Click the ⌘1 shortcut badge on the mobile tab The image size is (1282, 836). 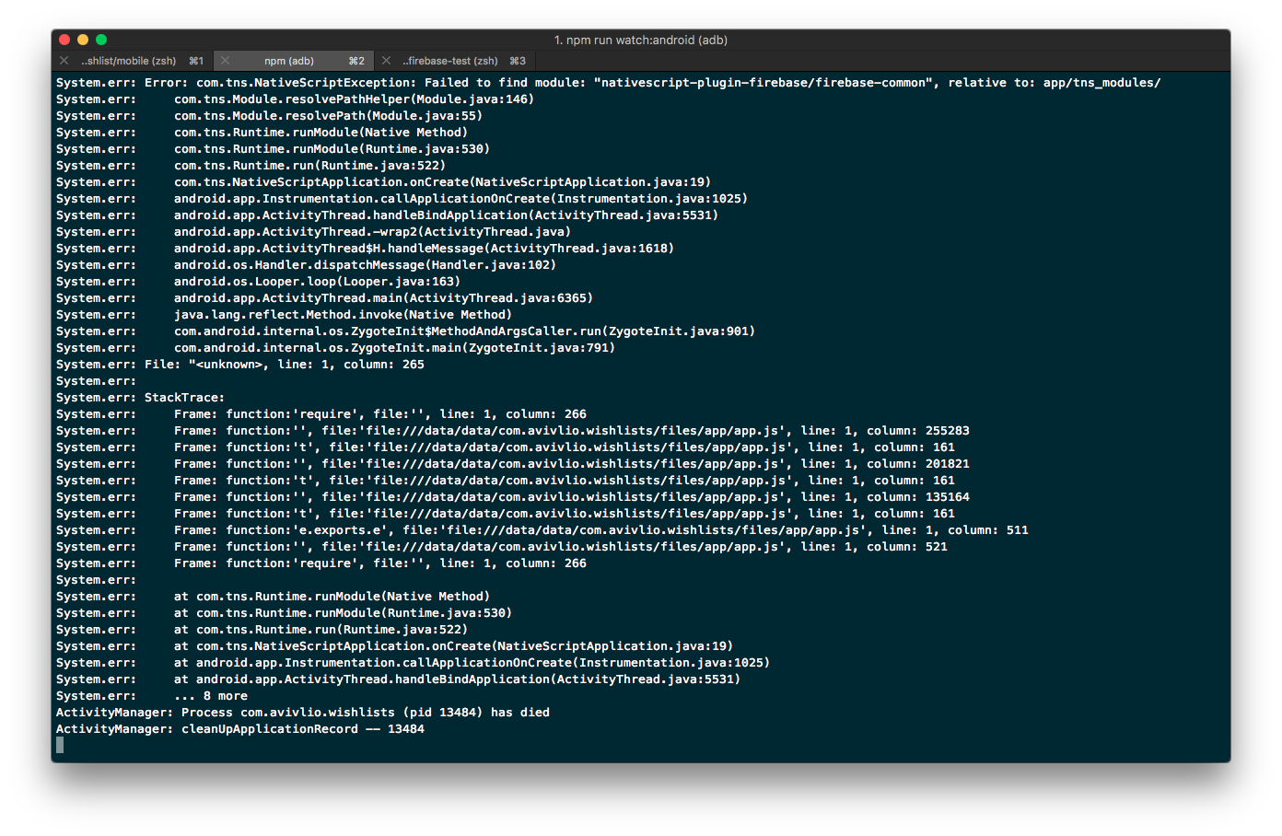pyautogui.click(x=194, y=61)
